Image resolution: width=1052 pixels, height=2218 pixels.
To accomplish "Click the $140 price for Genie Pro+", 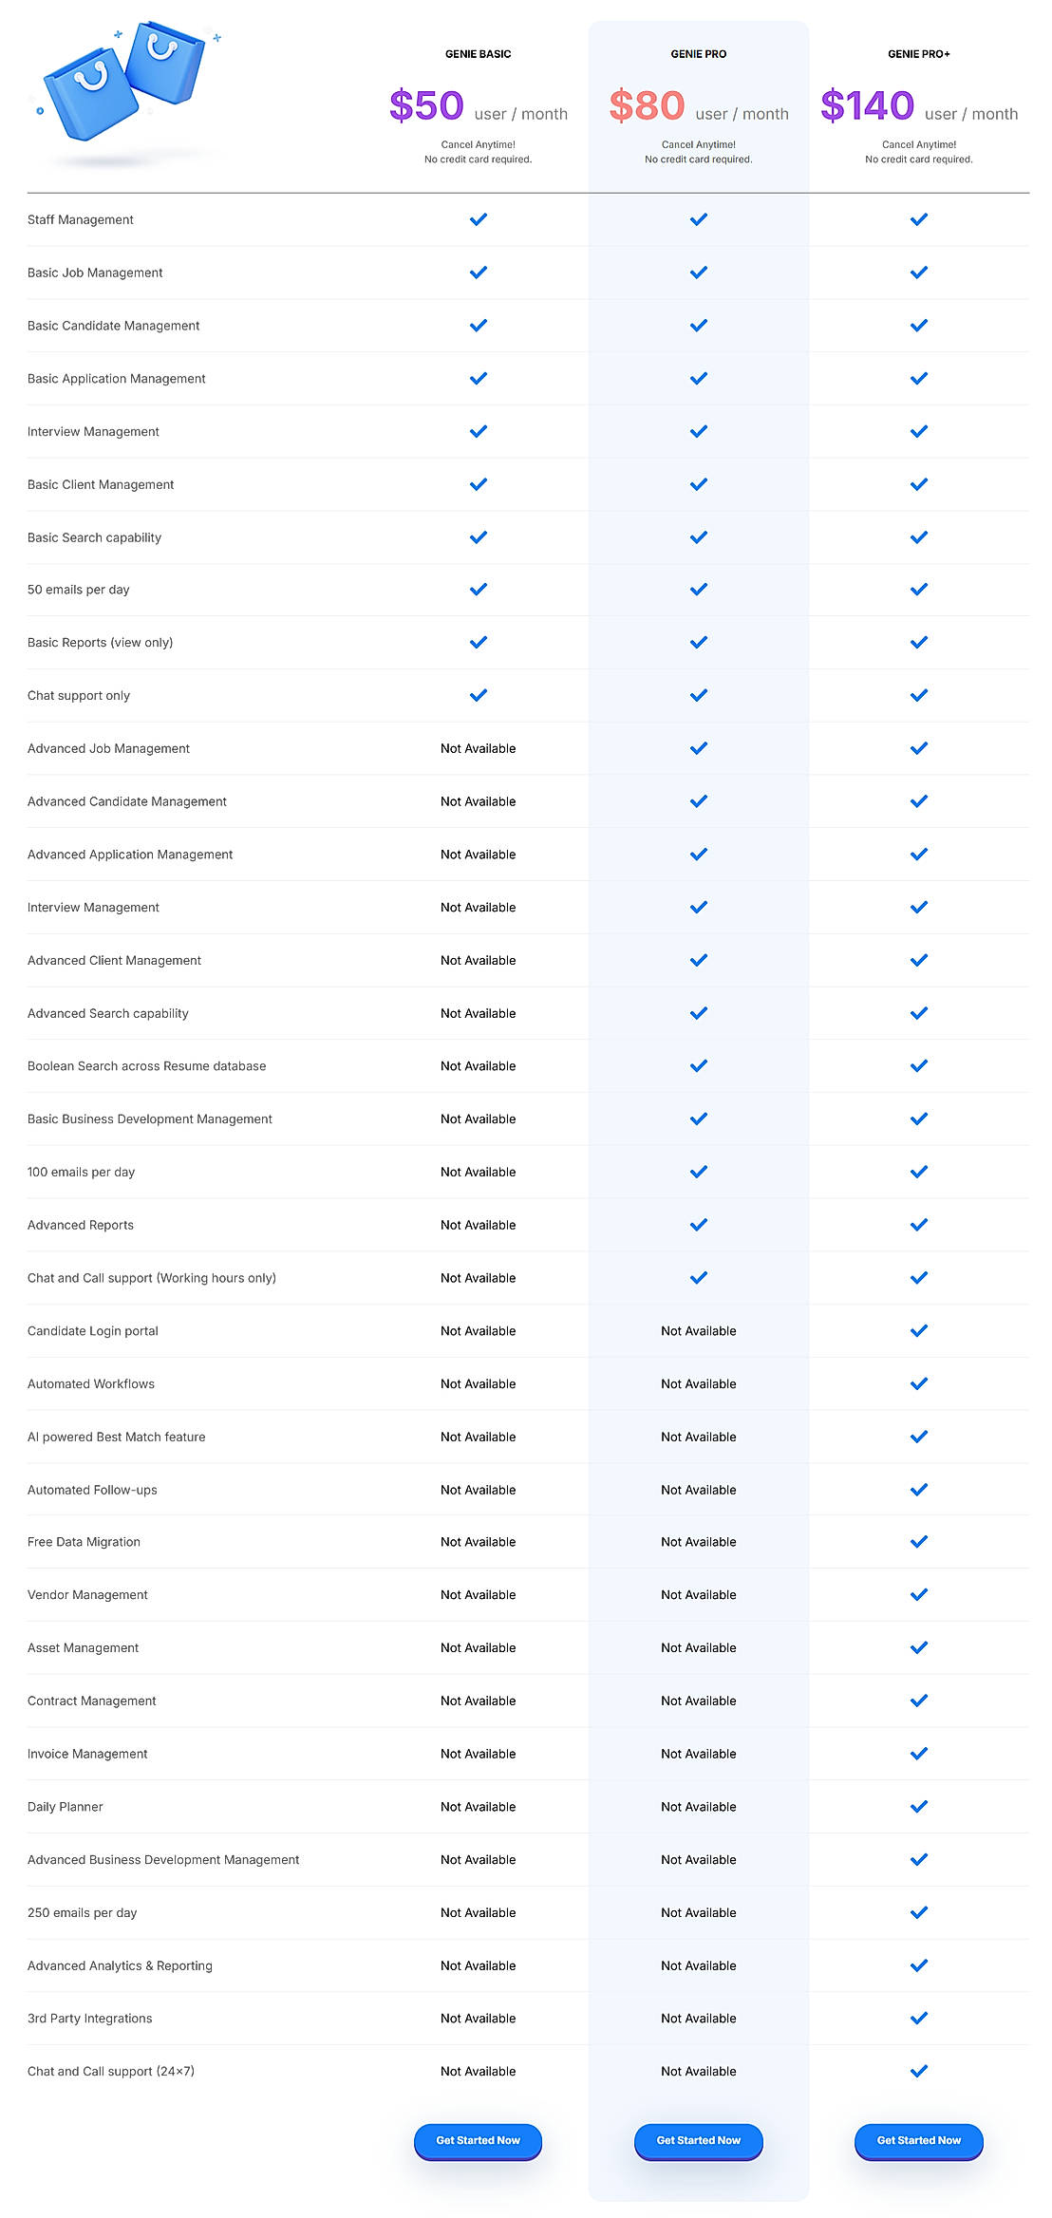I will coord(867,105).
